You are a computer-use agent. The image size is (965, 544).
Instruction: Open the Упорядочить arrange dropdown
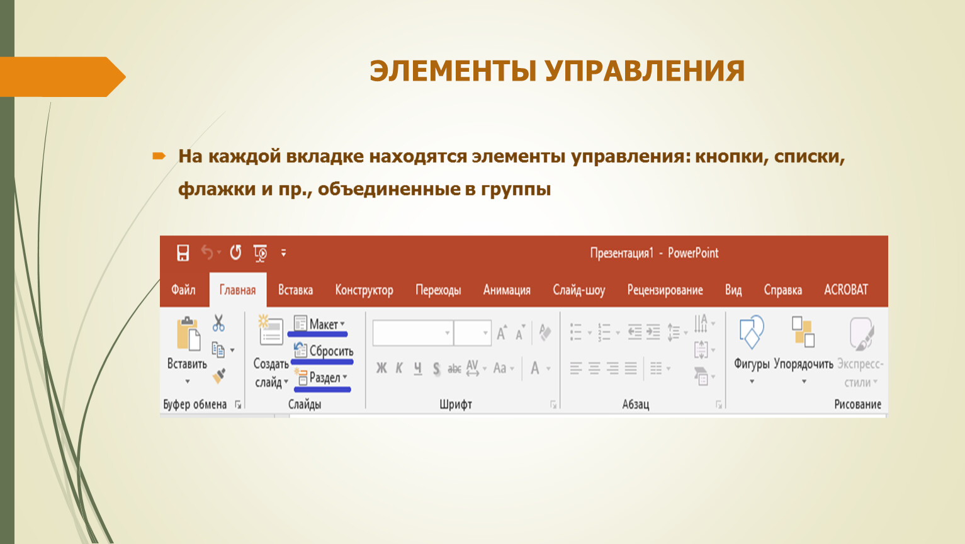(x=803, y=334)
